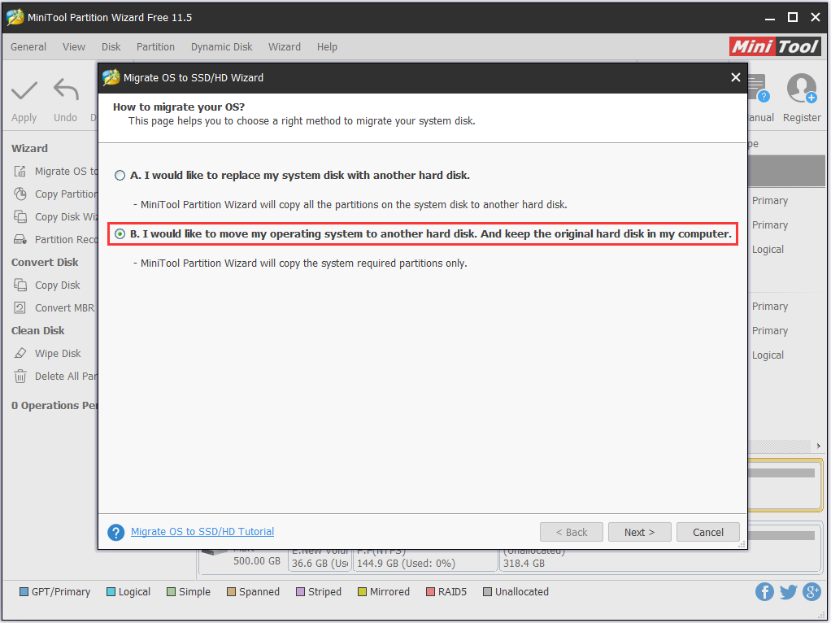Click Wipe Disk text label
The width and height of the screenshot is (831, 623).
58,354
